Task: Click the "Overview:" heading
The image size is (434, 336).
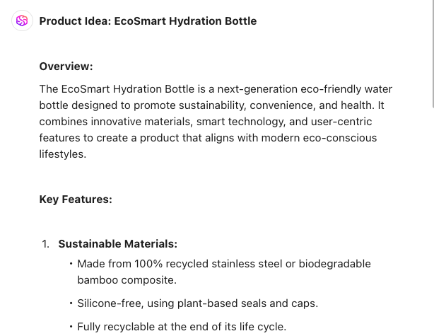Action: 66,66
